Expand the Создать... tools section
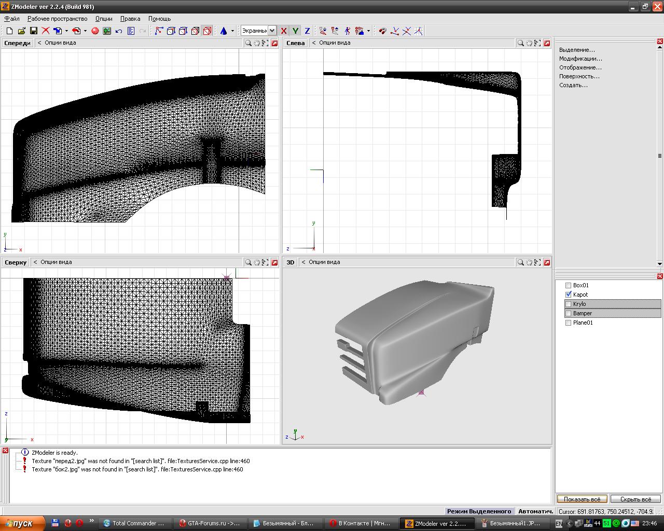The height and width of the screenshot is (531, 664). coord(573,85)
